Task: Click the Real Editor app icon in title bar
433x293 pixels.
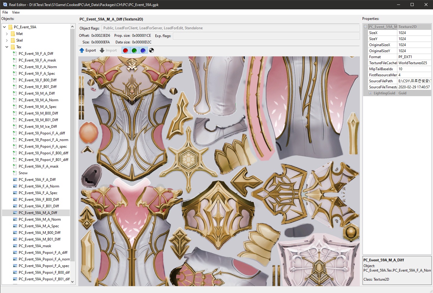Action: pyautogui.click(x=5, y=5)
